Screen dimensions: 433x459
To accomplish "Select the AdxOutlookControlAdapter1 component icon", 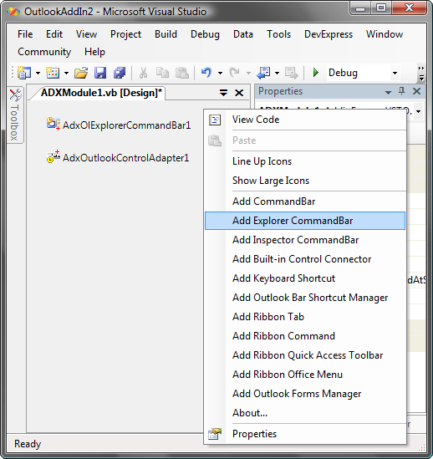I will (53, 156).
